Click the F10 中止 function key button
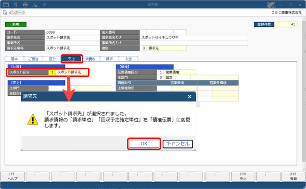This screenshot has height=189, width=306. coord(243,176)
